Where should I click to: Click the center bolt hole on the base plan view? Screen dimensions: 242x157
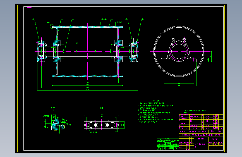click(x=101, y=125)
